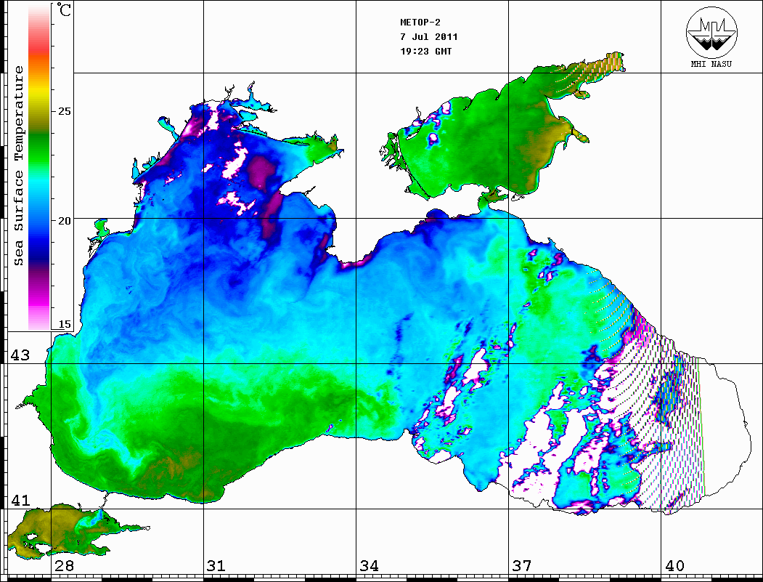Click the MHI NASU logo emblem
The image size is (763, 582).
[x=711, y=32]
